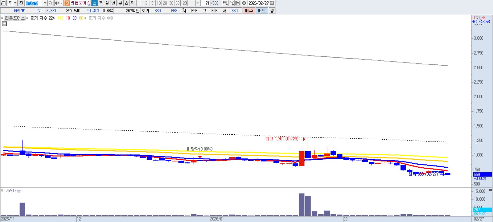Open the dropdown arrow beside 주
This screenshot has width=493, height=222.
coord(15,3)
